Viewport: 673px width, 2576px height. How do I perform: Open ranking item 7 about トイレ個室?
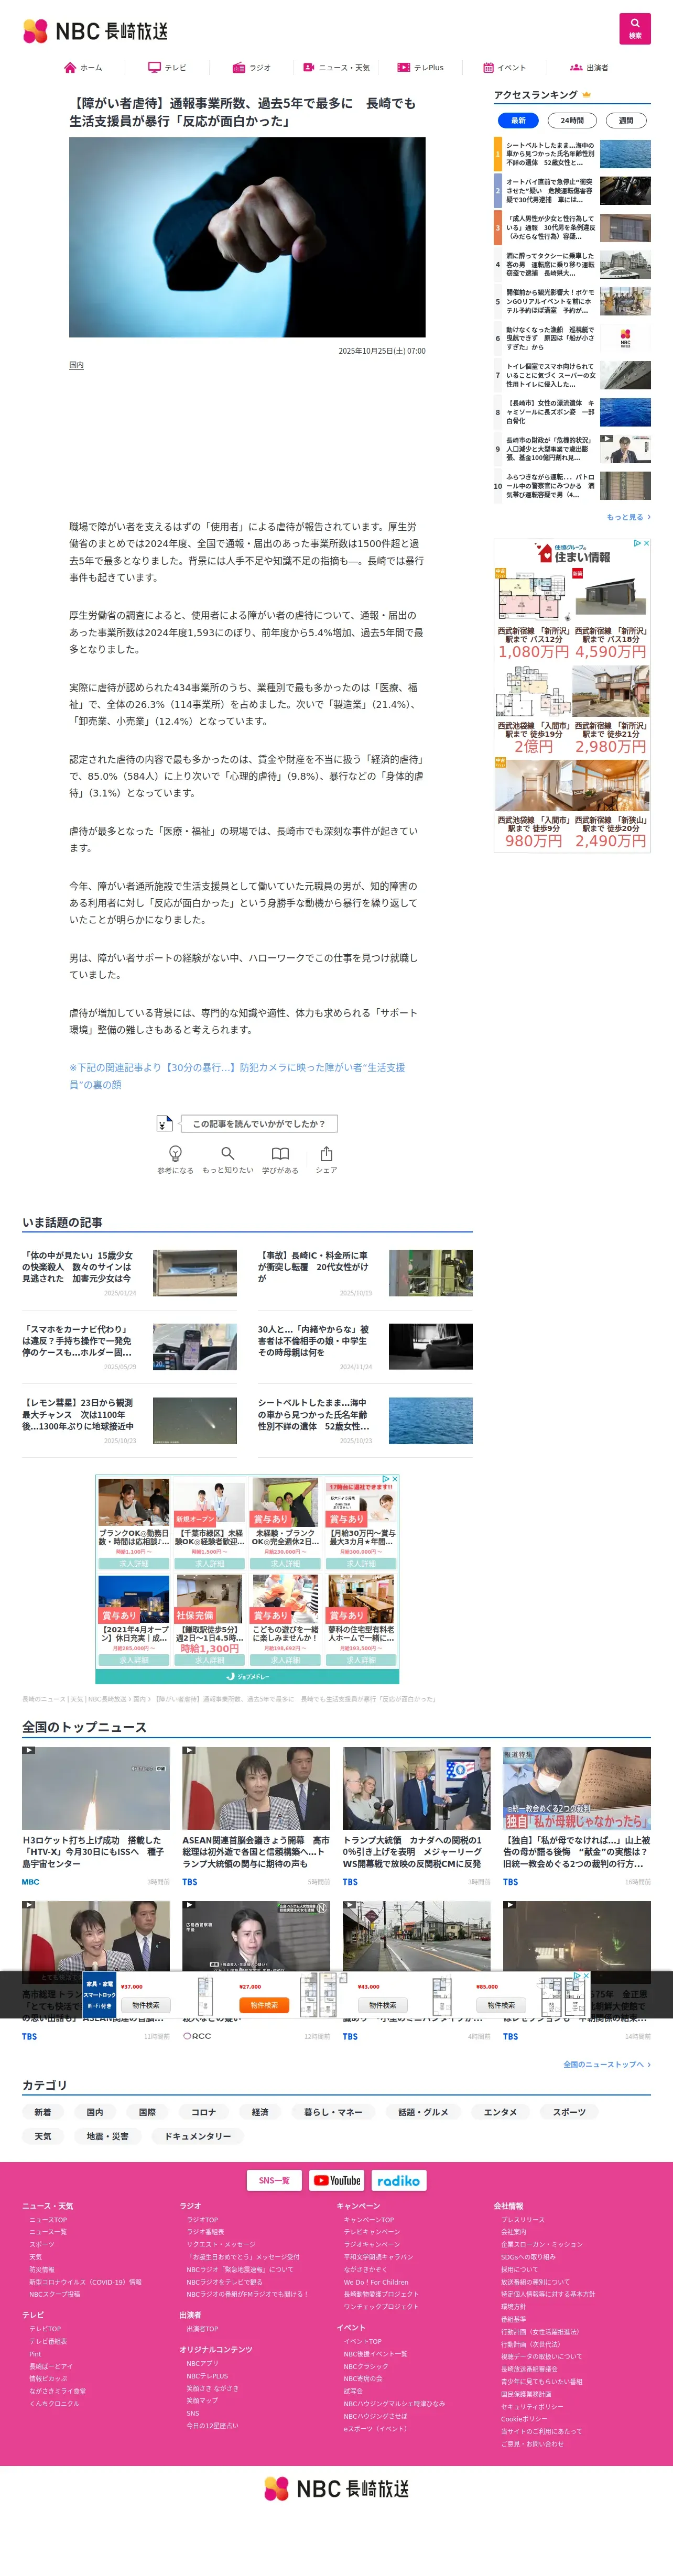pyautogui.click(x=572, y=375)
